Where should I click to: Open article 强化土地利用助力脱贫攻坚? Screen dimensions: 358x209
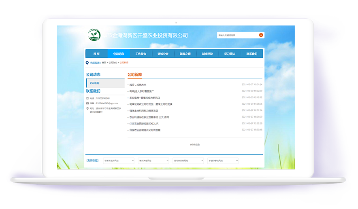tap(144, 110)
